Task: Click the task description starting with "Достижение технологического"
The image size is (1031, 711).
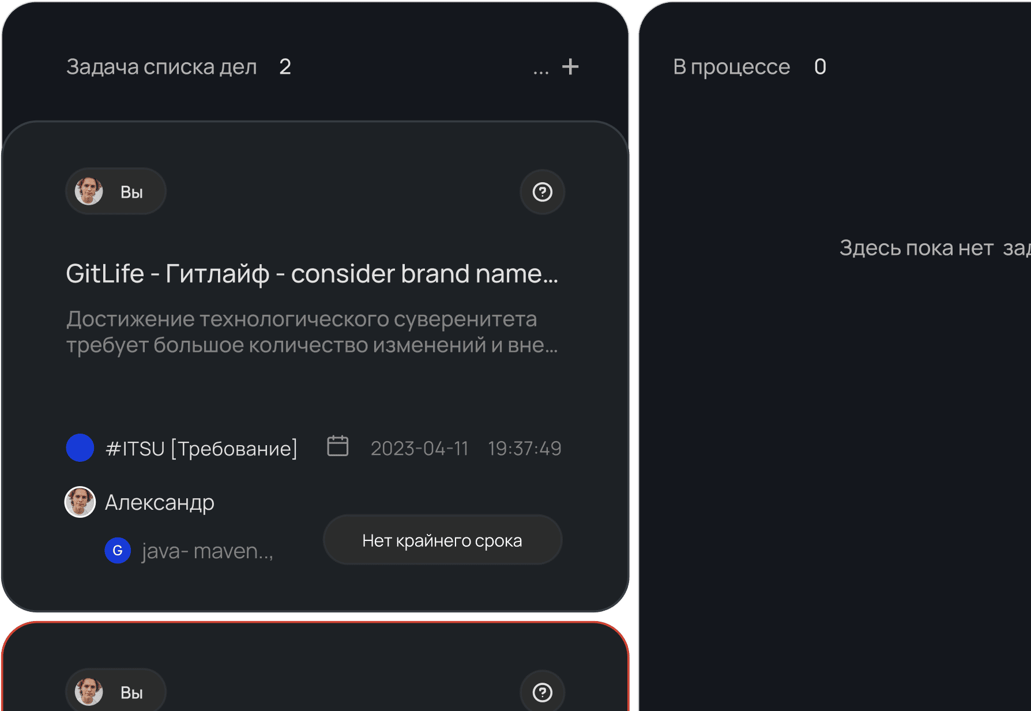Action: coord(311,332)
